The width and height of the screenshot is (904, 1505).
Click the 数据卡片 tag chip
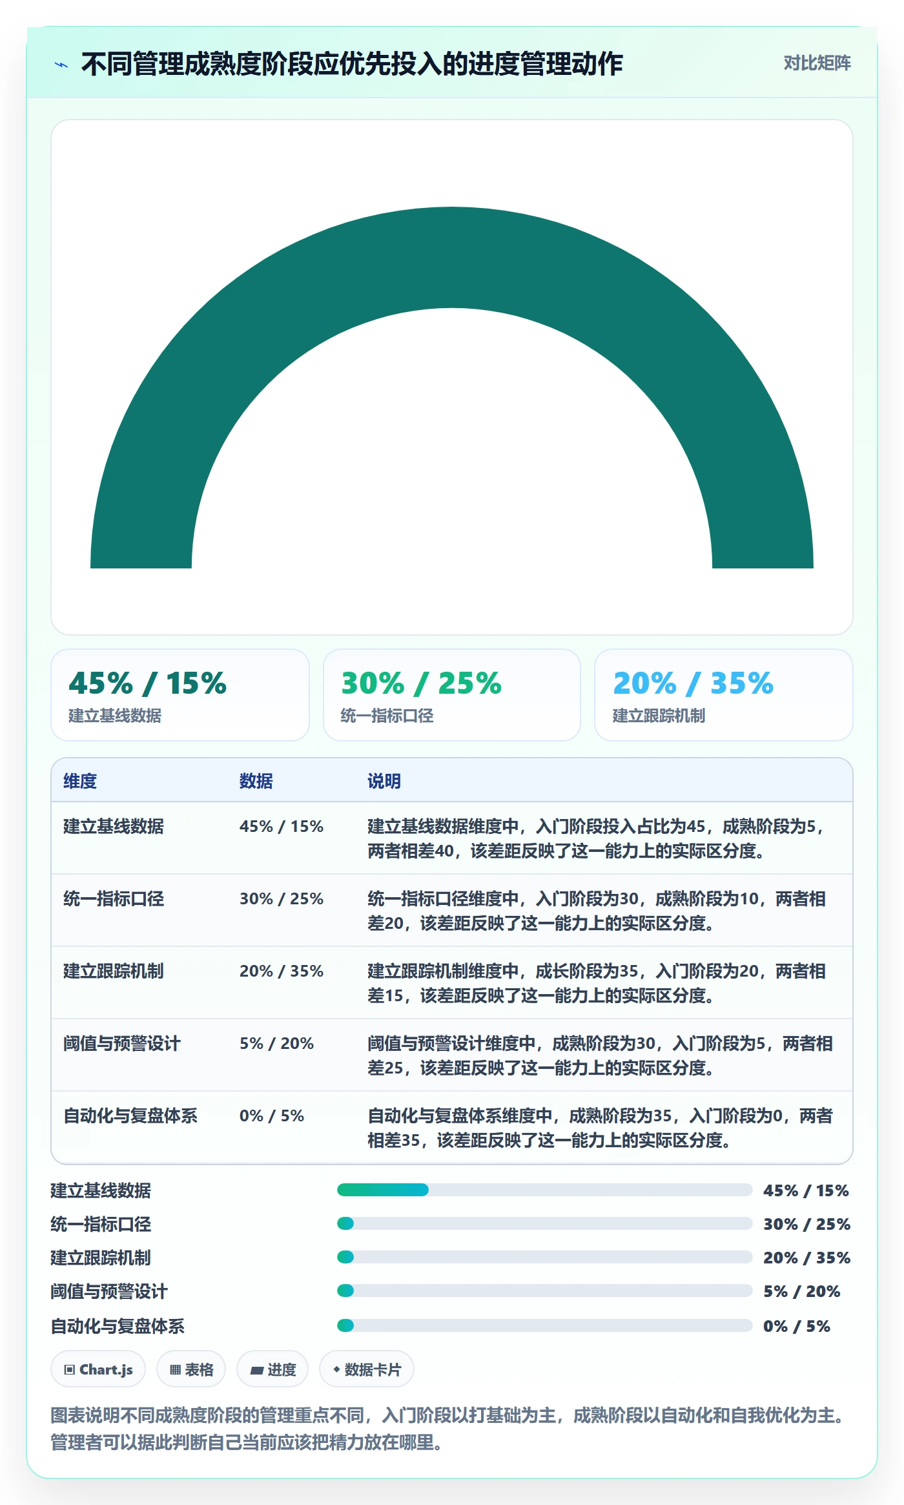coord(367,1369)
